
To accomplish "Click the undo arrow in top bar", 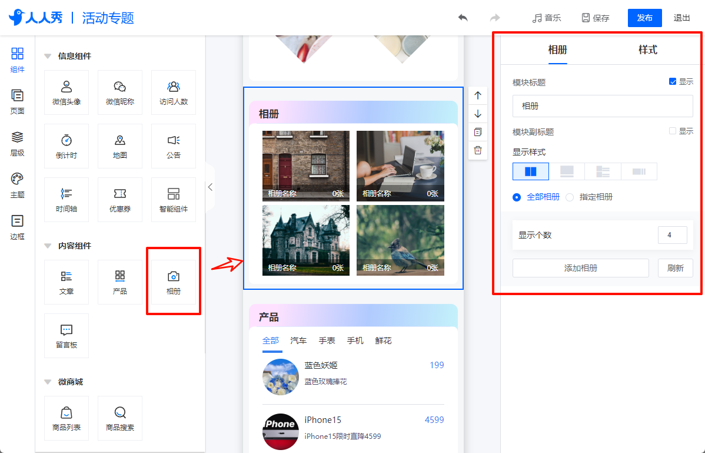I will tap(463, 18).
